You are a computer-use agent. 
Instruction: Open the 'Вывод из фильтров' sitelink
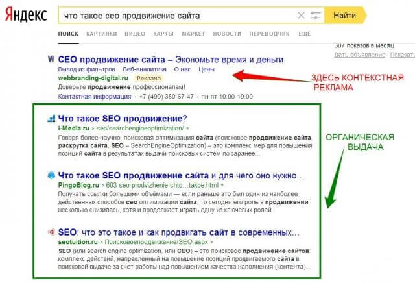(x=86, y=69)
